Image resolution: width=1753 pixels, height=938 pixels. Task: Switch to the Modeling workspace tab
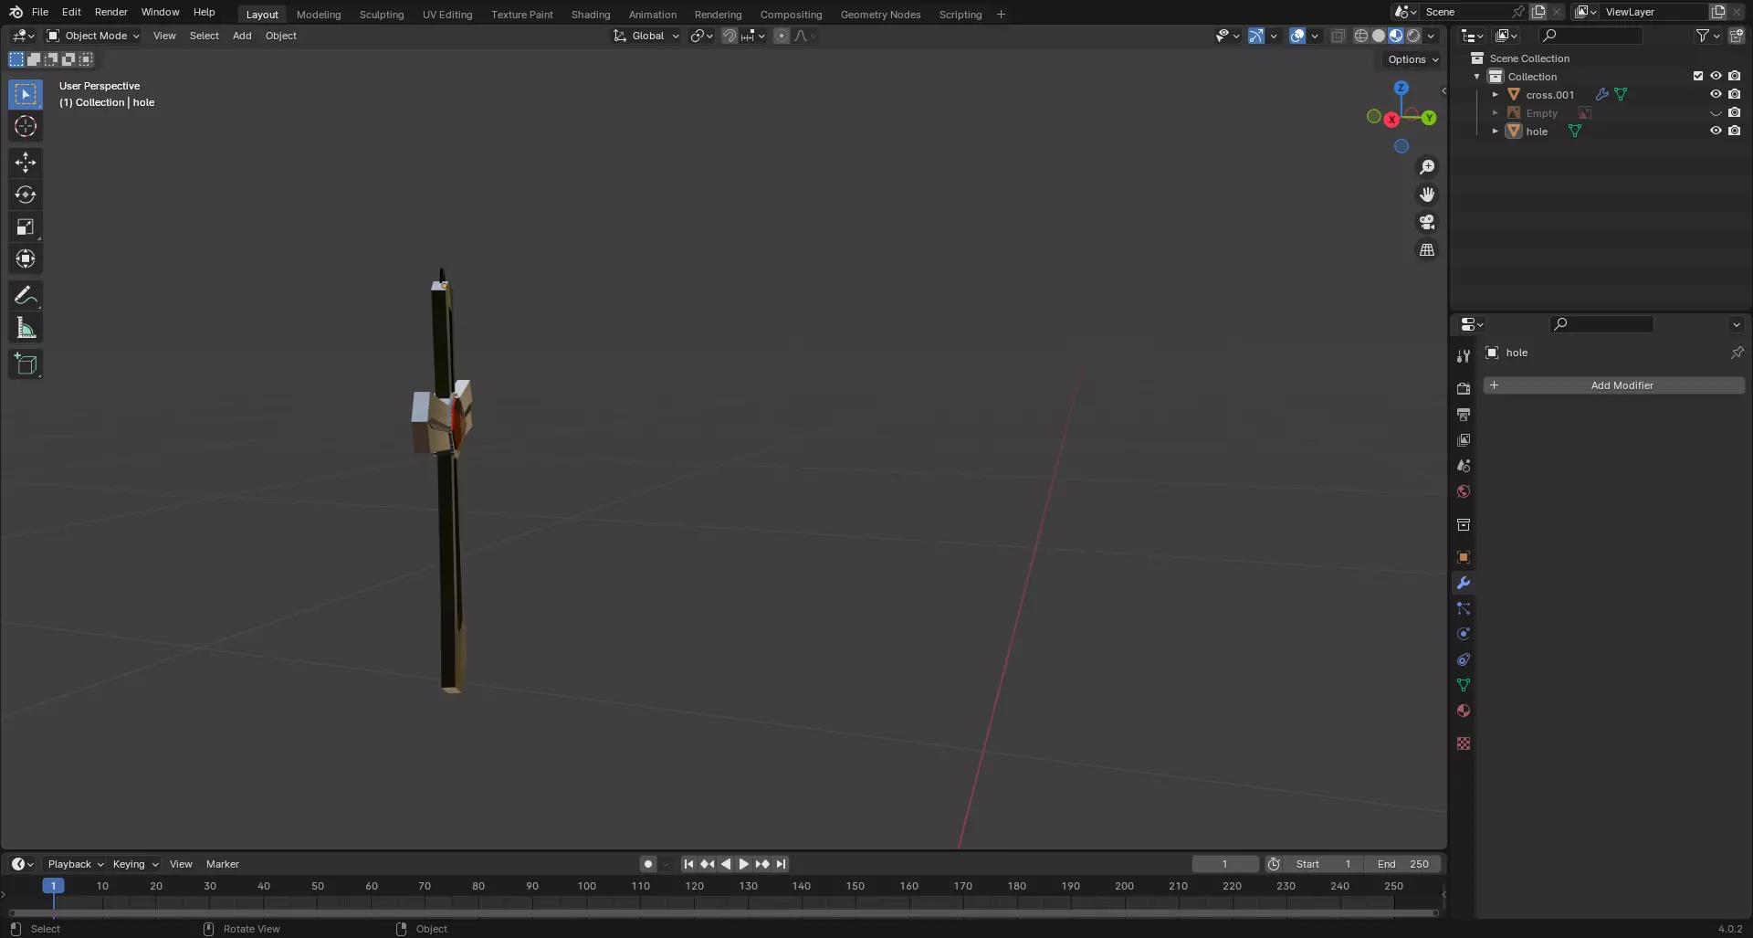click(319, 14)
